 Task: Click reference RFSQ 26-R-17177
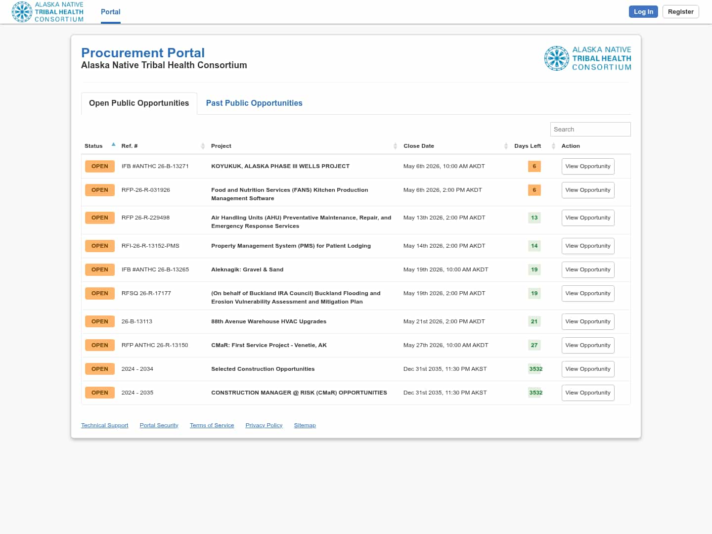click(146, 293)
